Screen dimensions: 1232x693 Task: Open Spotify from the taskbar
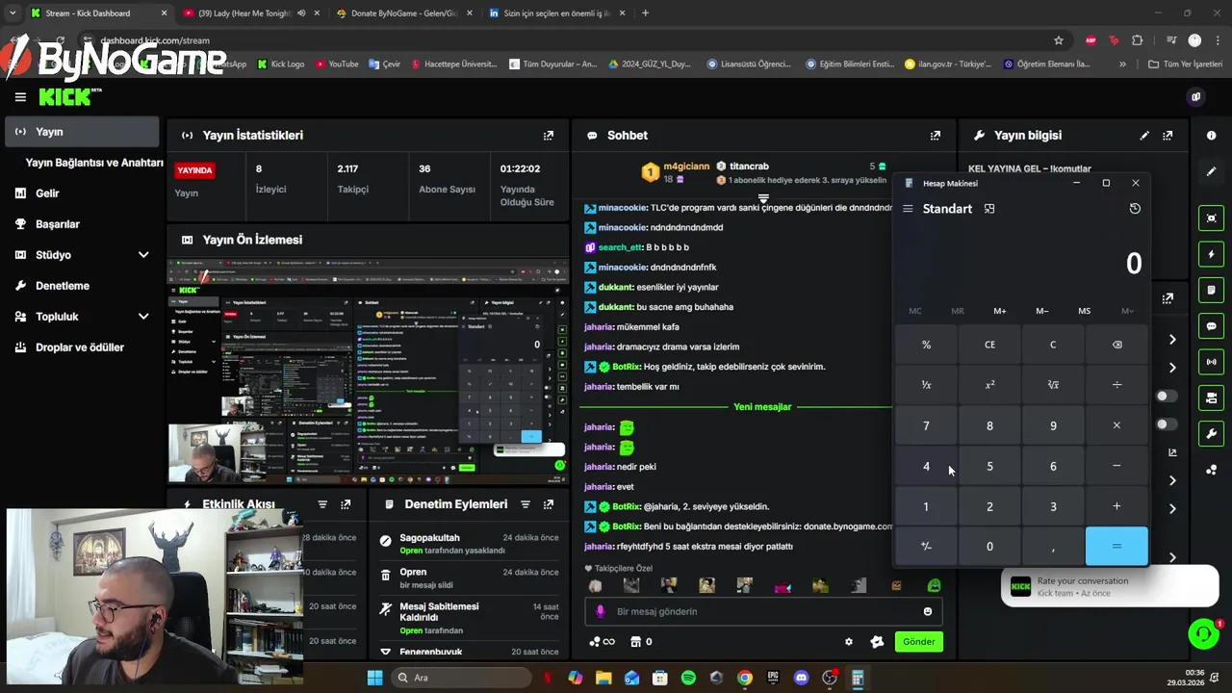pos(688,678)
